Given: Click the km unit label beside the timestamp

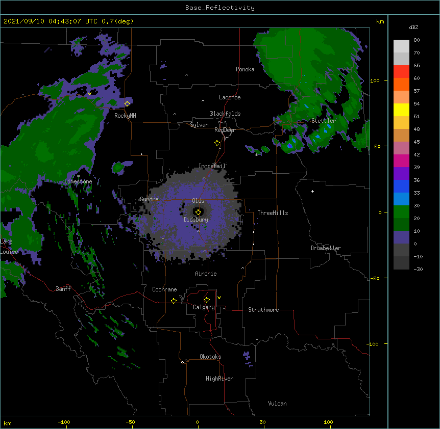Looking at the screenshot, I should click(380, 21).
